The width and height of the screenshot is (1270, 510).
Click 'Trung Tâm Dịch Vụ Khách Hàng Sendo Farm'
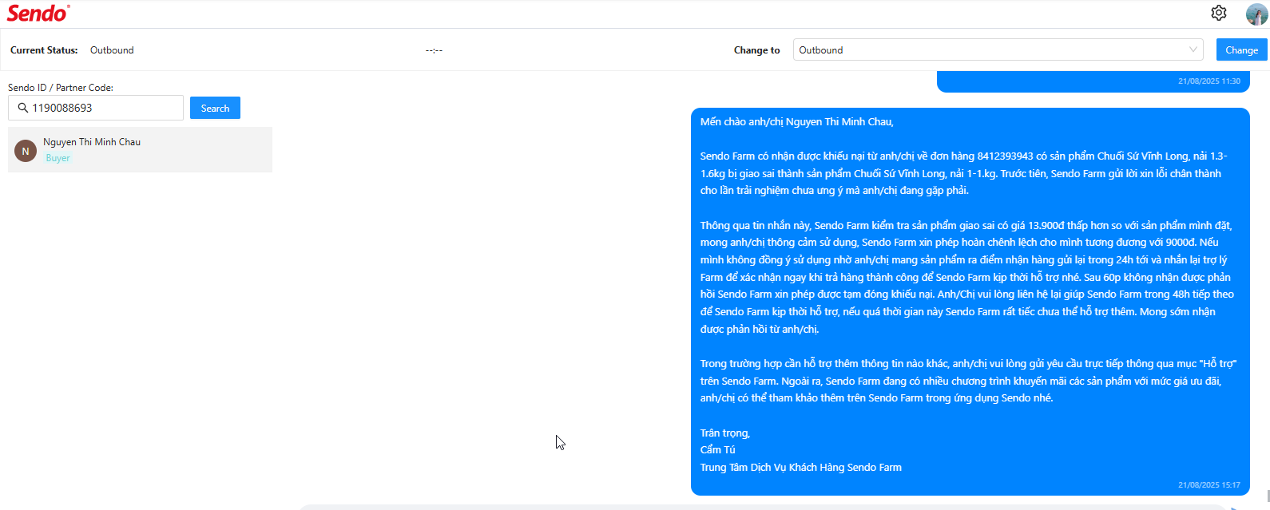(x=801, y=467)
